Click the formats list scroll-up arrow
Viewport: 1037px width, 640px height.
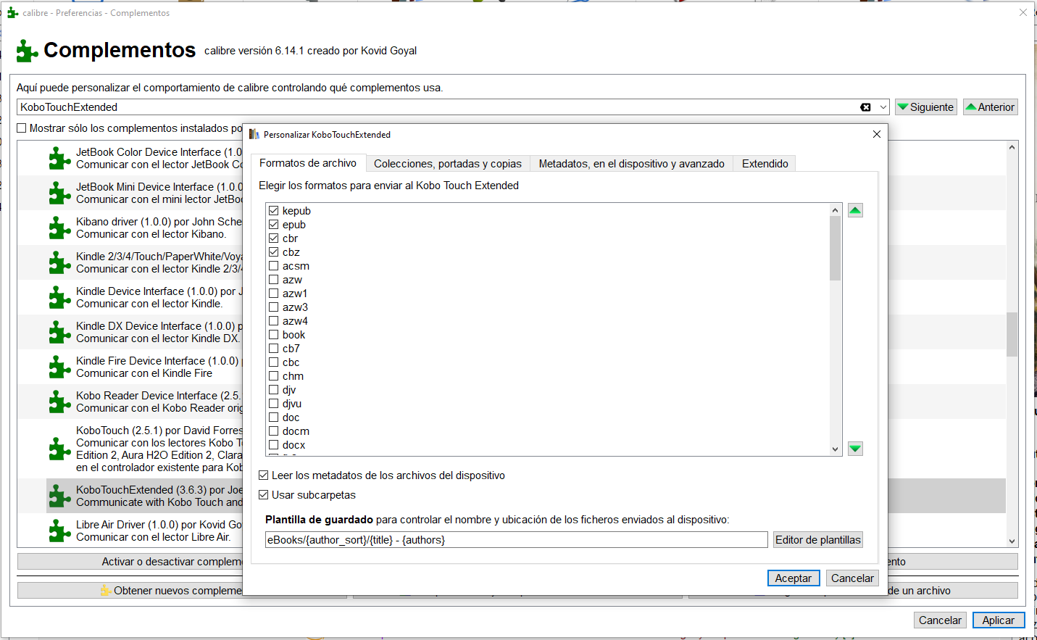pyautogui.click(x=835, y=210)
